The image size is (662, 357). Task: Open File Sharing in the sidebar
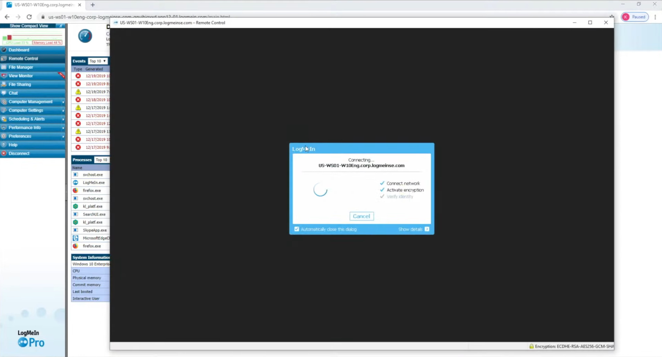click(x=20, y=84)
